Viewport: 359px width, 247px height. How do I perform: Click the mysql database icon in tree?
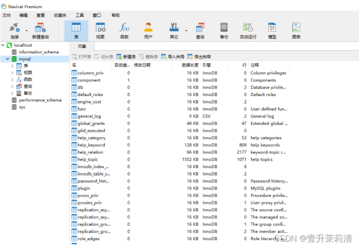(x=14, y=59)
